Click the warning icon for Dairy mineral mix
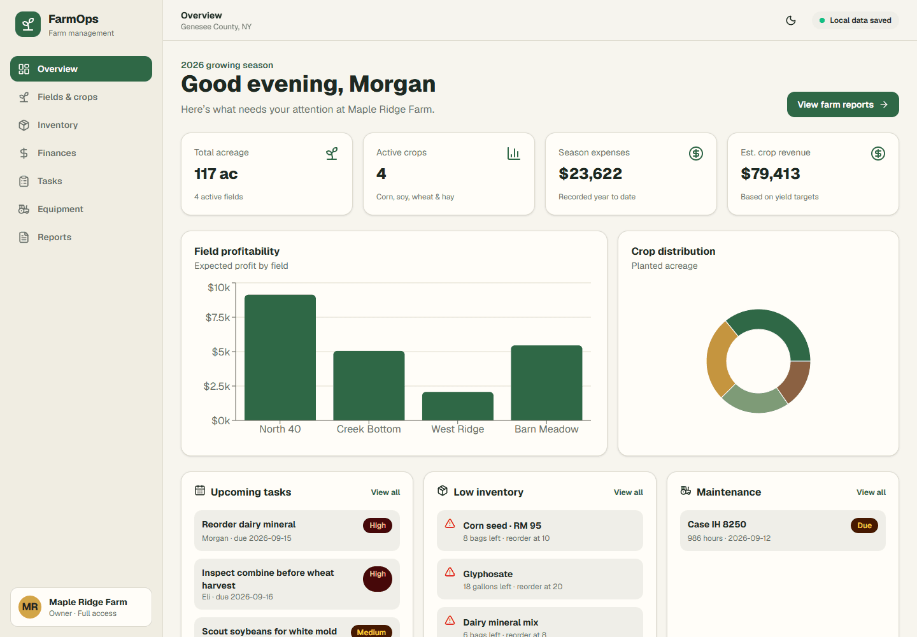The image size is (917, 637). [450, 620]
